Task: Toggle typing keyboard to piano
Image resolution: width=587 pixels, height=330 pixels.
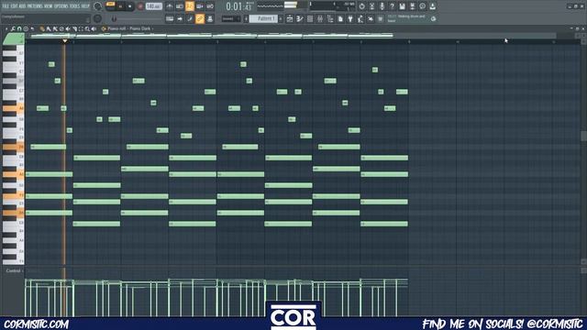Action: (x=170, y=18)
